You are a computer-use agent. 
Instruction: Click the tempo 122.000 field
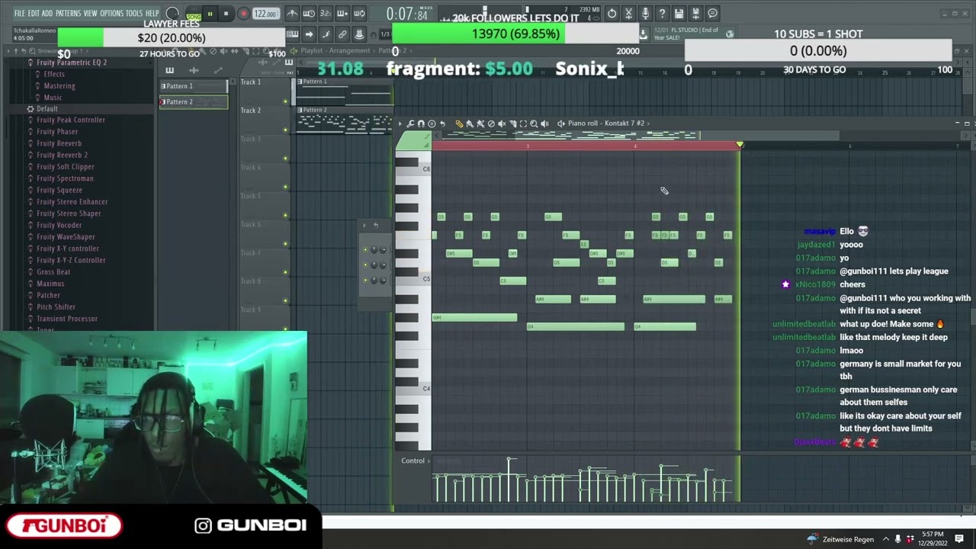click(265, 13)
